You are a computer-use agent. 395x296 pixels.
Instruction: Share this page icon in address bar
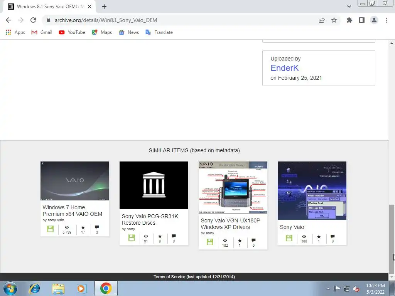pos(322,20)
